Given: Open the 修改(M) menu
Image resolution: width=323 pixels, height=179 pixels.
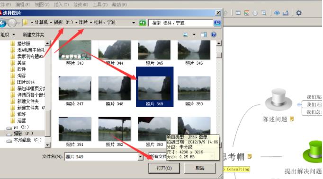Looking at the screenshot, I should [x=81, y=5].
